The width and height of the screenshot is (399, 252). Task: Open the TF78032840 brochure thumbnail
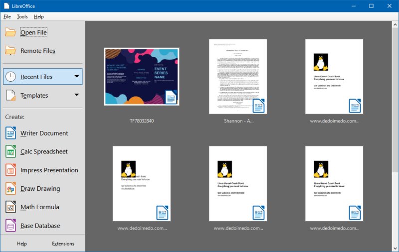click(x=142, y=77)
